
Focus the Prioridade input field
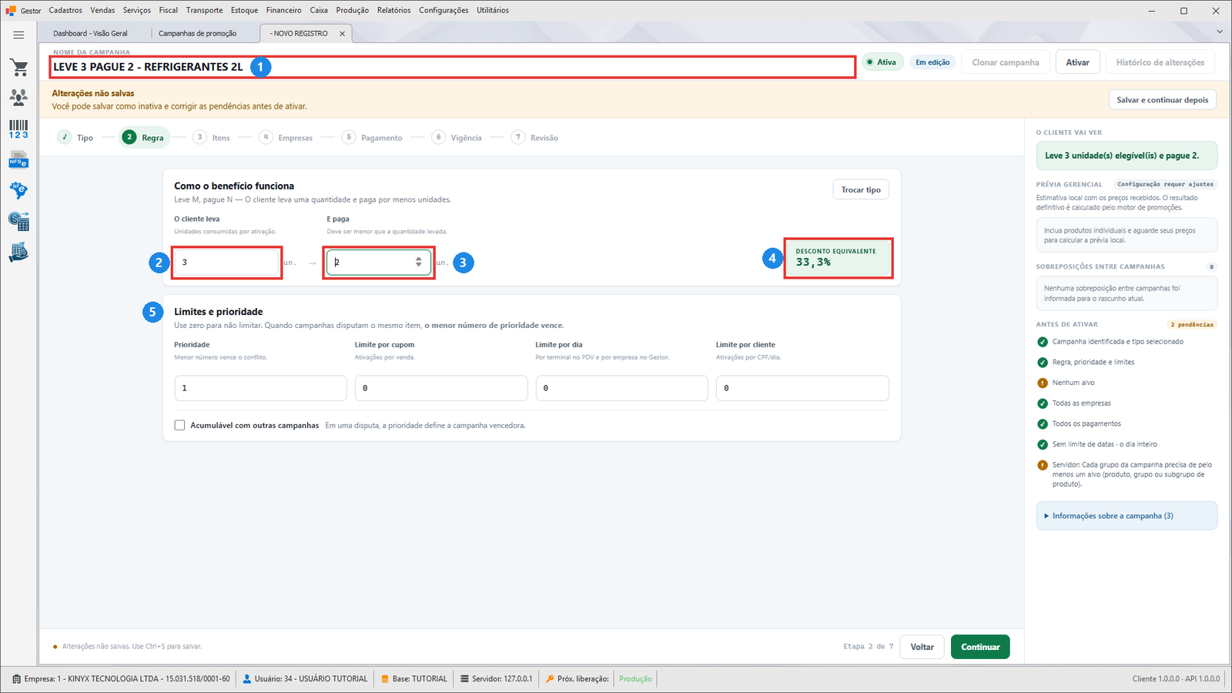[260, 388]
